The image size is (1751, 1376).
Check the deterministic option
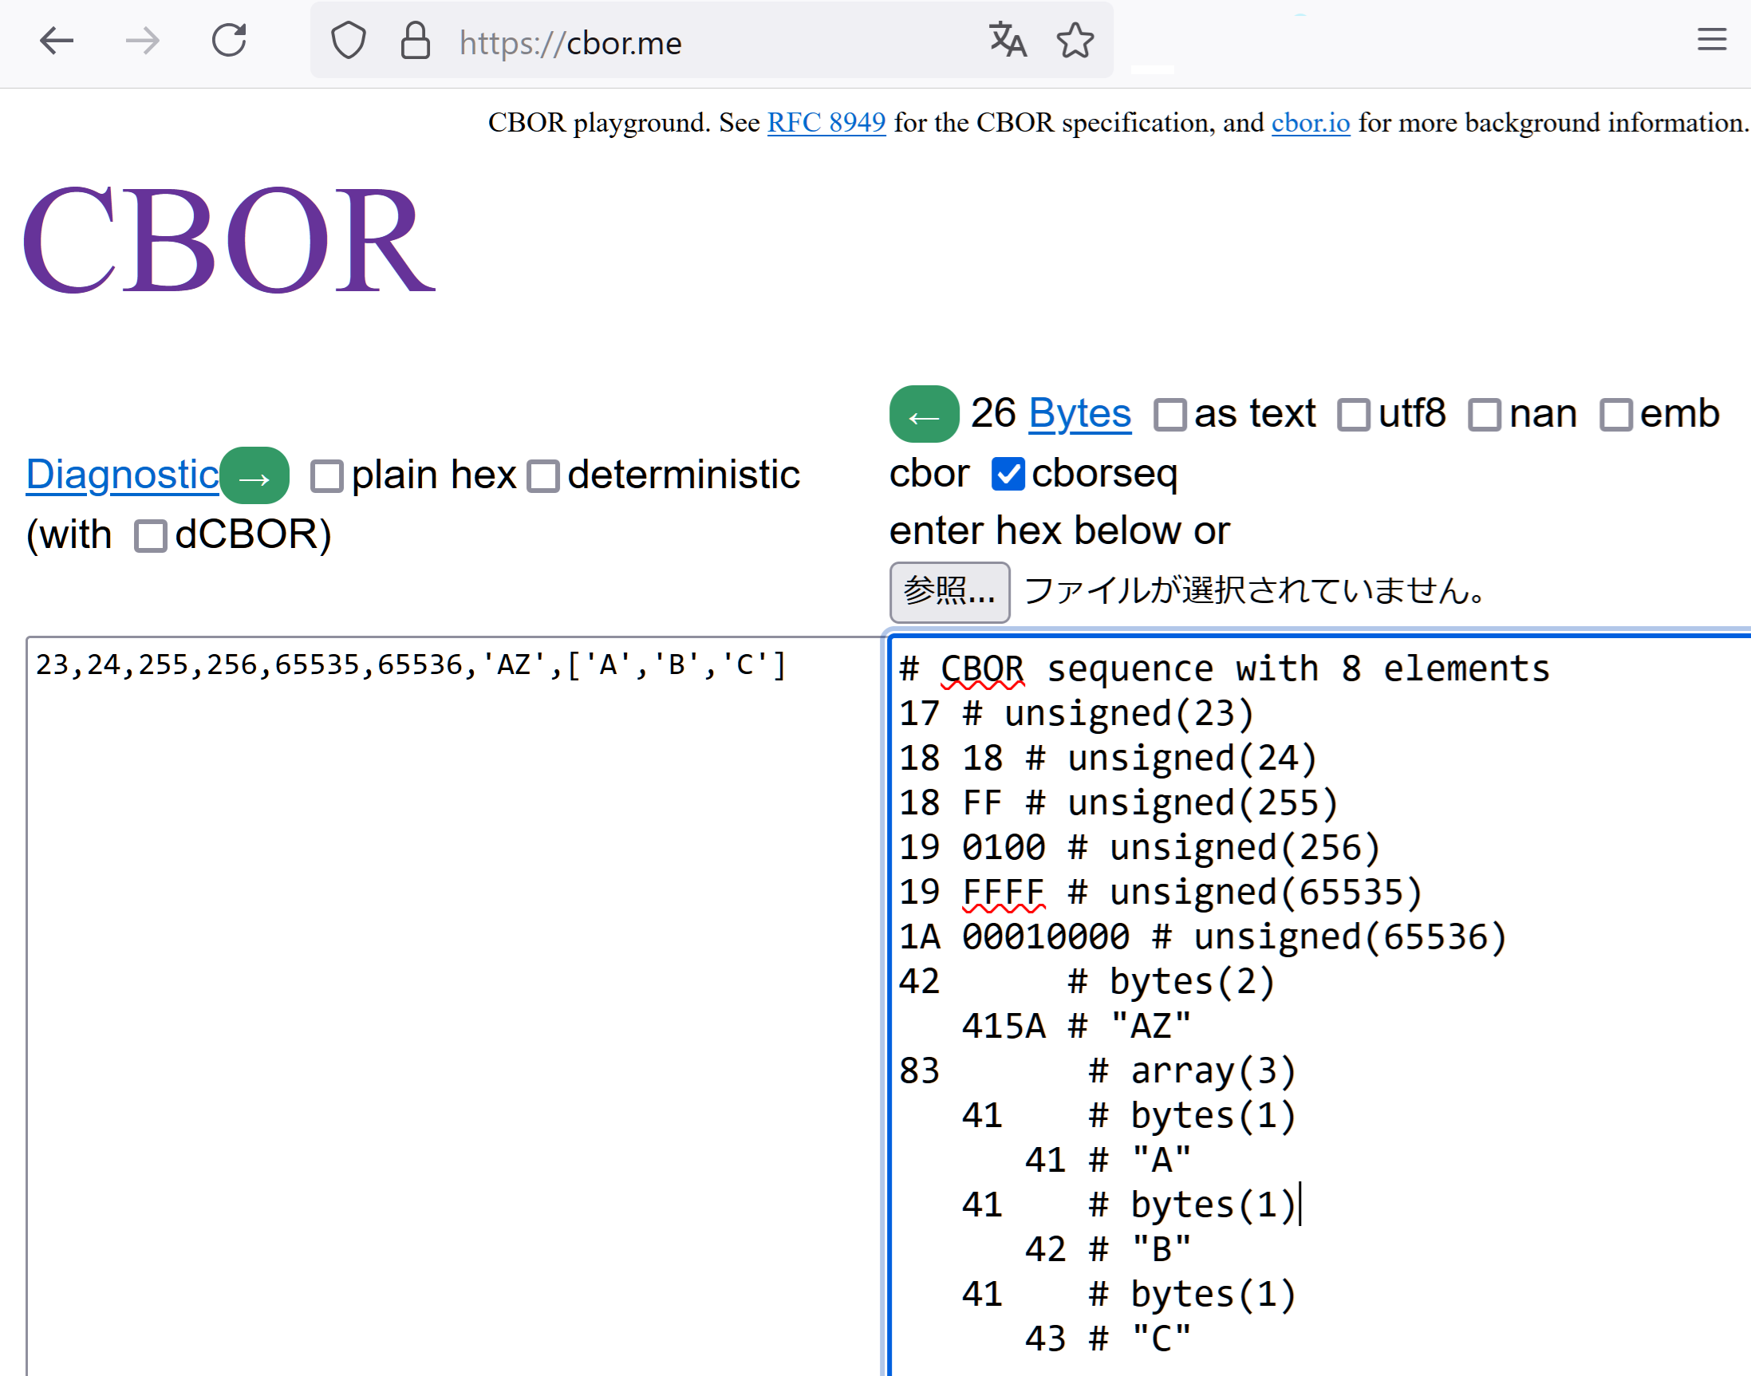543,476
